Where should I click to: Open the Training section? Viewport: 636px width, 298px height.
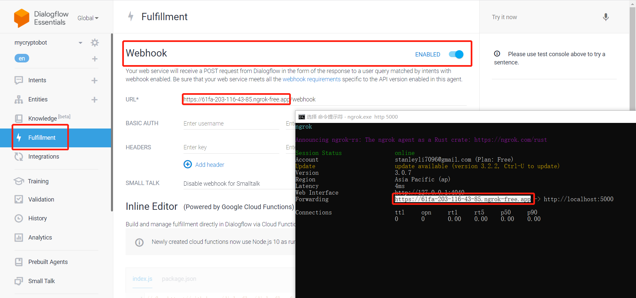click(x=38, y=181)
